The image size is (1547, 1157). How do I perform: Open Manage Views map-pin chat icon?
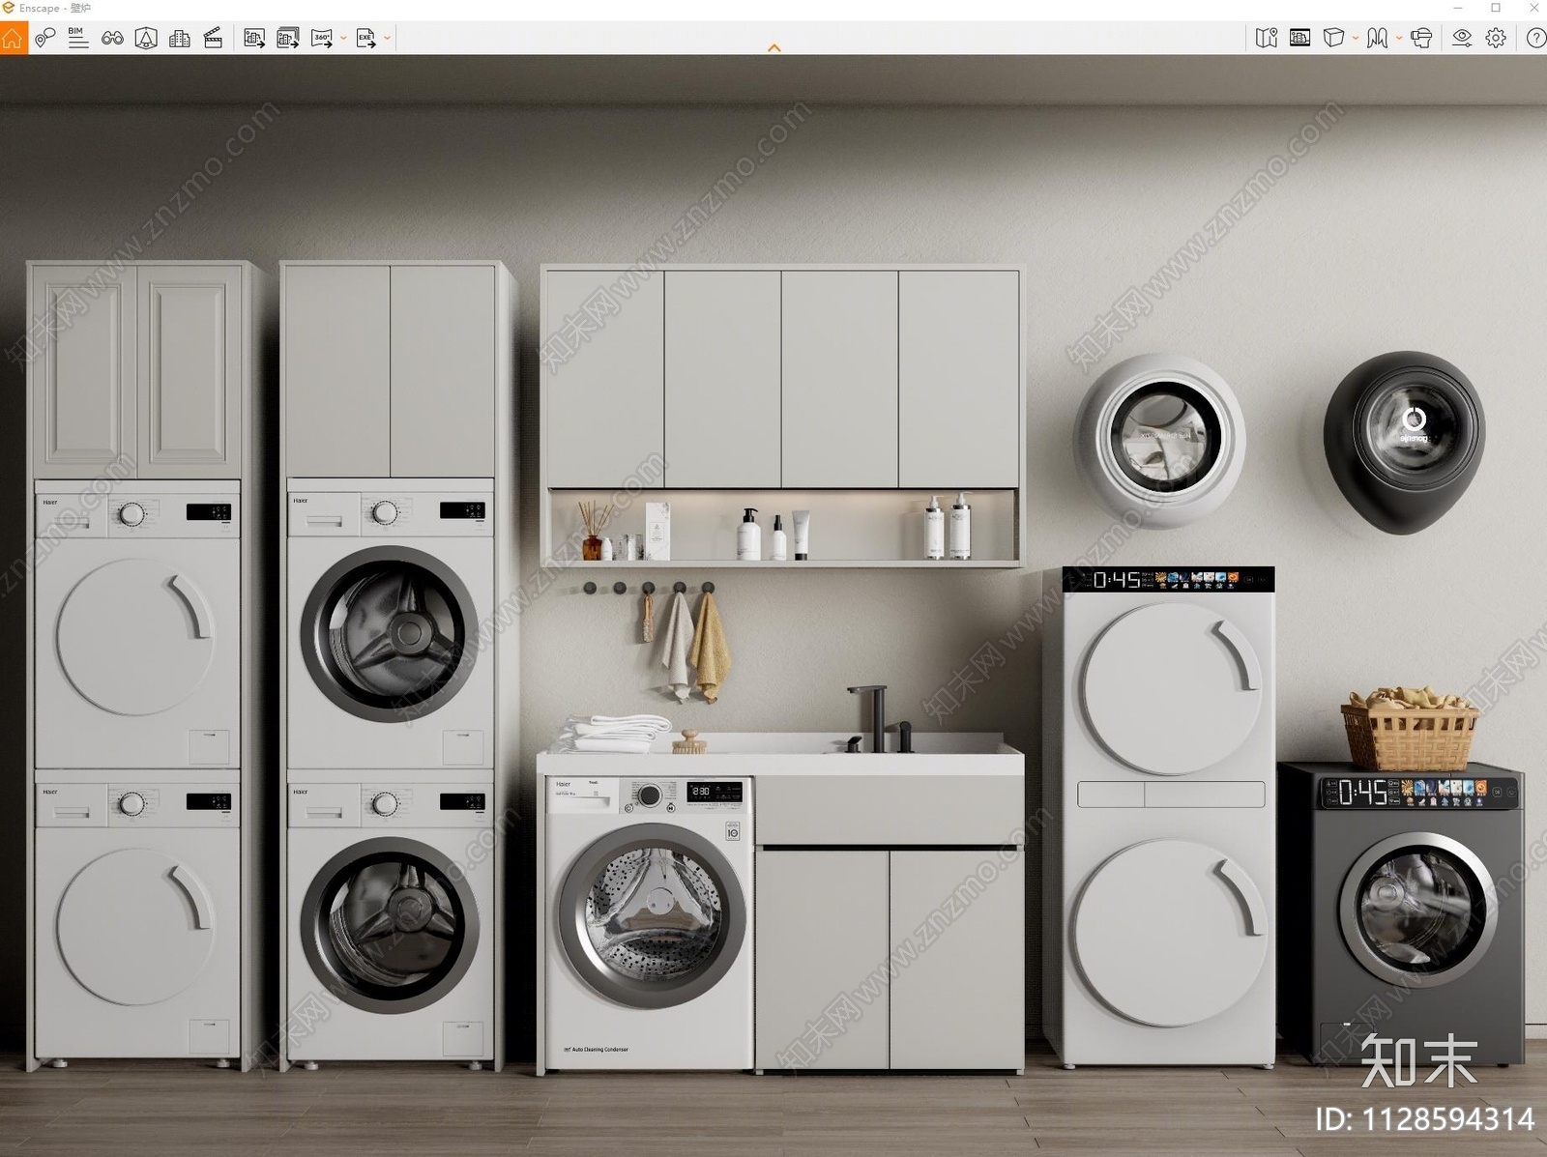(x=44, y=39)
